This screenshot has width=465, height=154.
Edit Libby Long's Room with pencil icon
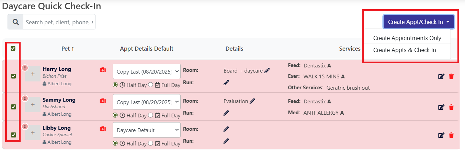[226, 129]
